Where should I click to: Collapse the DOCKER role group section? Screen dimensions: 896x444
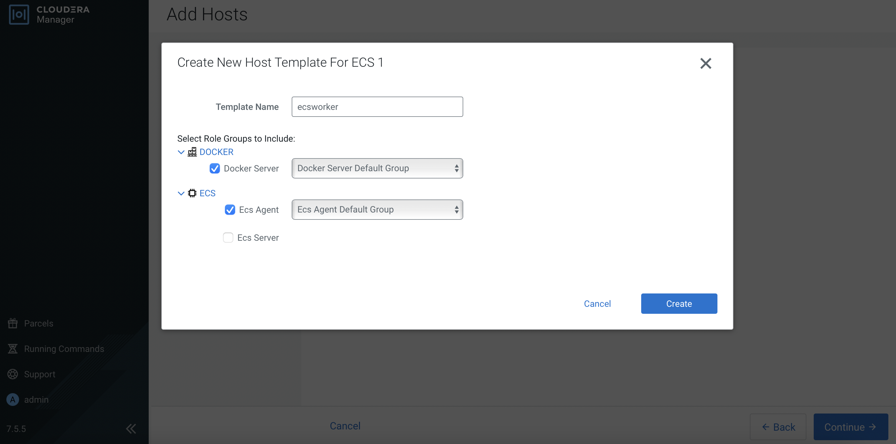[x=181, y=152]
